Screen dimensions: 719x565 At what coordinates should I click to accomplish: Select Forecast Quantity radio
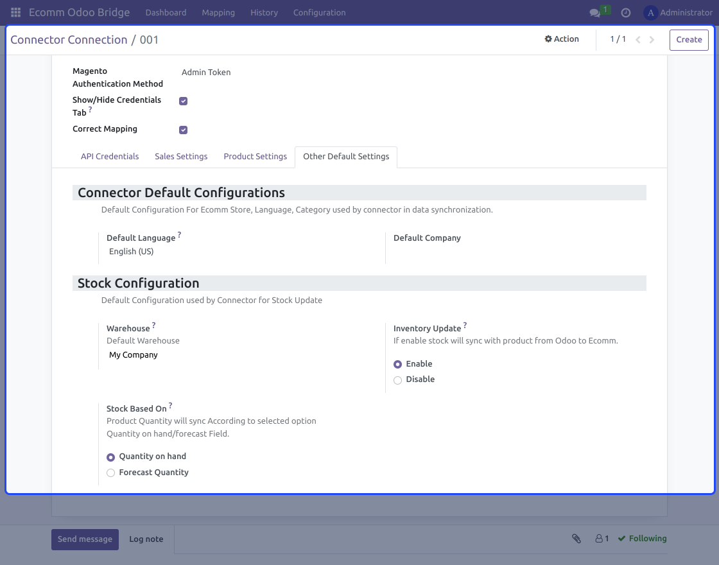[110, 473]
